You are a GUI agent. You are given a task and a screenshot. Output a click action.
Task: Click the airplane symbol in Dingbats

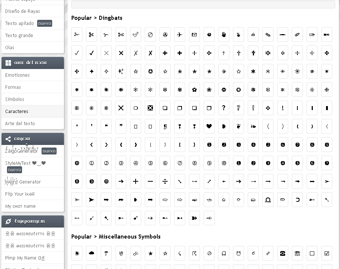(180, 34)
